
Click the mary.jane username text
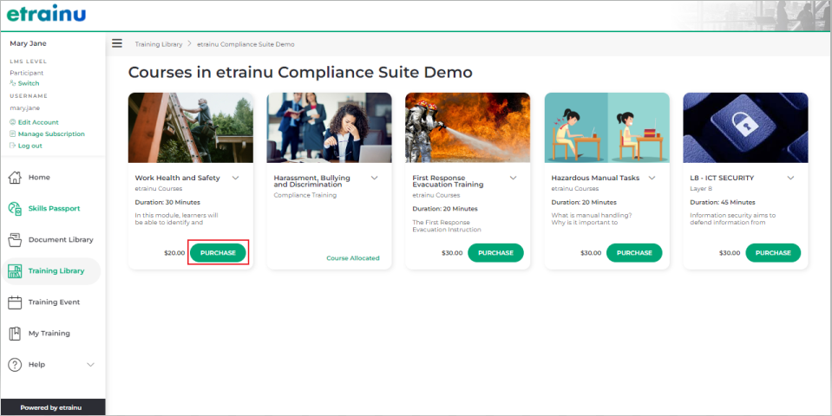25,108
